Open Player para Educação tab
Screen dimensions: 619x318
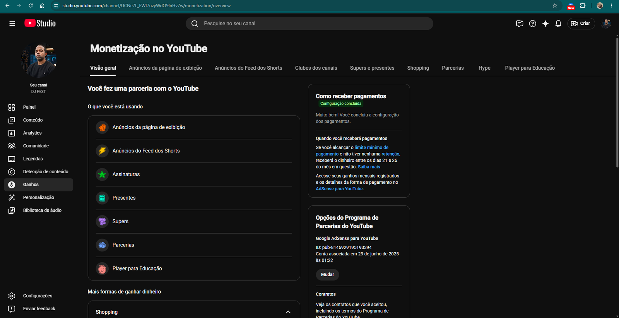click(530, 68)
